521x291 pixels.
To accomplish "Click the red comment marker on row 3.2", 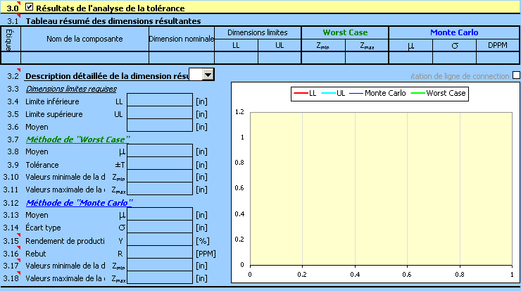I will 18,70.
